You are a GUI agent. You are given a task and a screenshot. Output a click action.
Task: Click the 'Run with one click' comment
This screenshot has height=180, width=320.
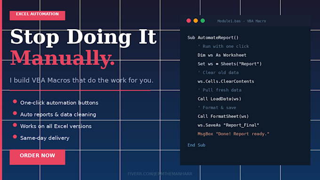[223, 46]
